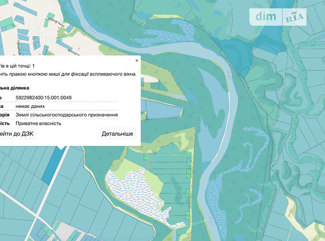The width and height of the screenshot is (325, 241).
Task: Click the Приватна власність ownership value
Action: click(38, 123)
